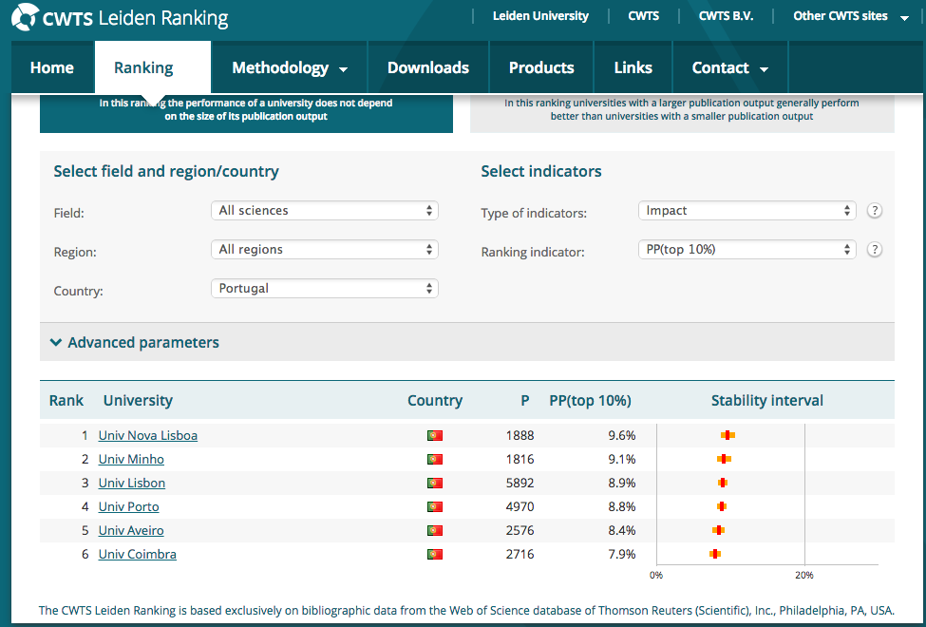The image size is (926, 627).
Task: Click P value 1888
Action: pos(520,435)
